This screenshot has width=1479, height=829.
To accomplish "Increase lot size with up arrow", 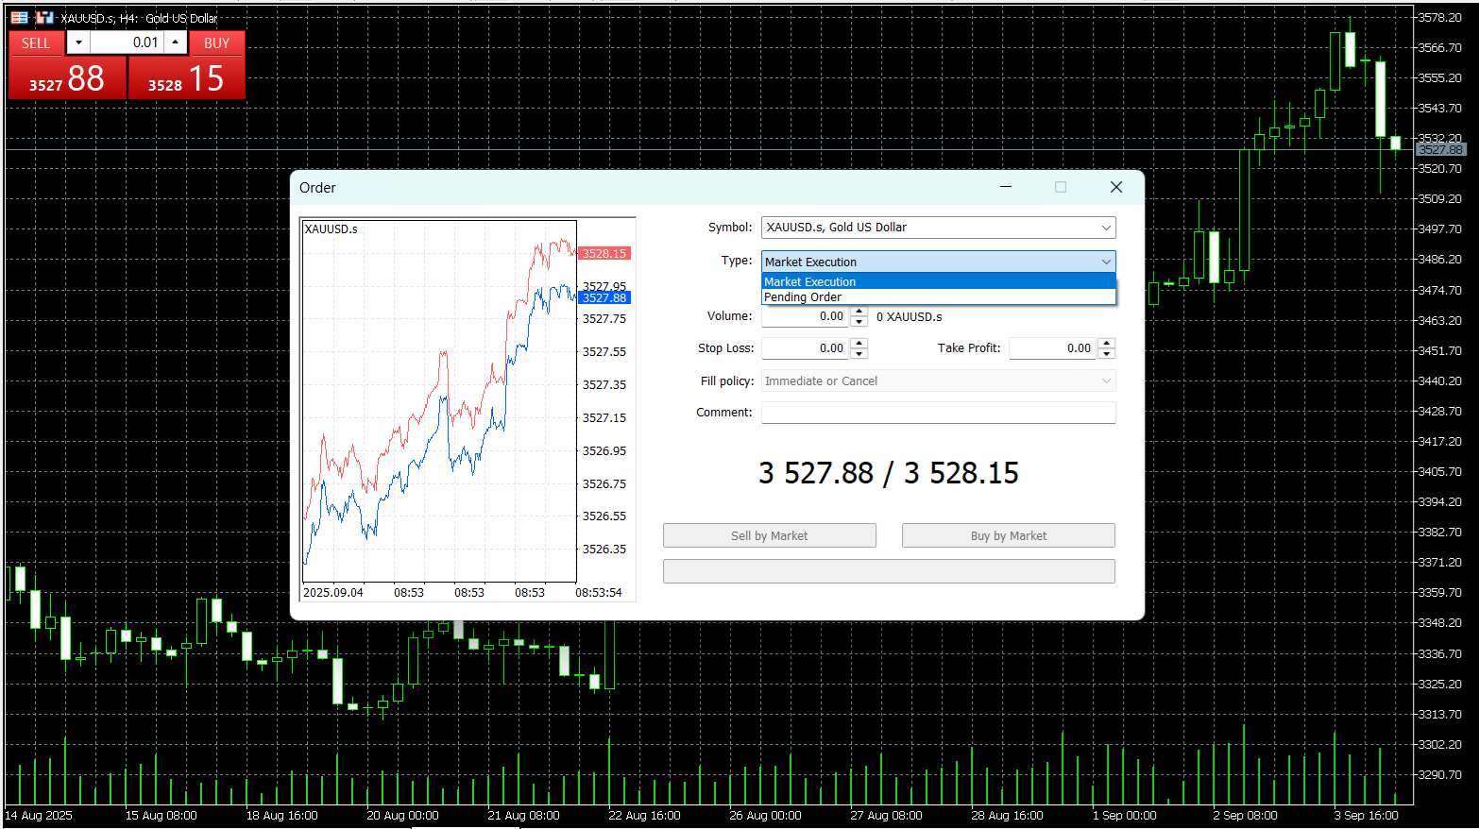I will pyautogui.click(x=175, y=42).
